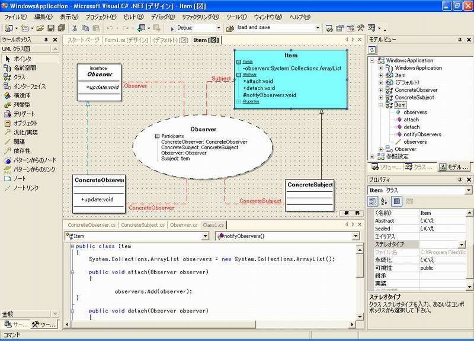This screenshot has height=341, width=474.
Task: Show properties by category icon
Action: (x=373, y=201)
